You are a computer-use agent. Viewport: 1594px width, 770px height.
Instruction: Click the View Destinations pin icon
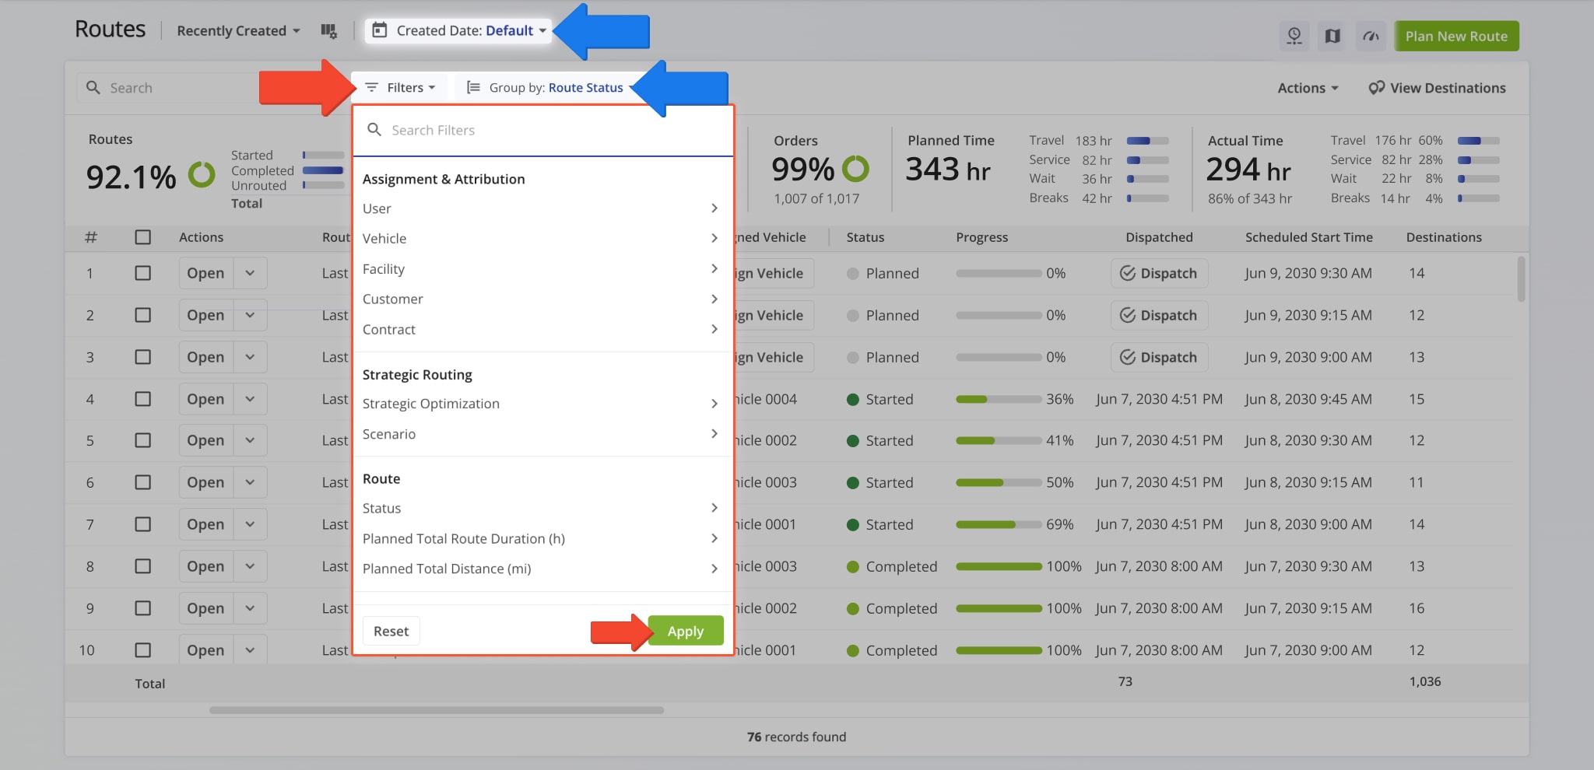pos(1375,87)
